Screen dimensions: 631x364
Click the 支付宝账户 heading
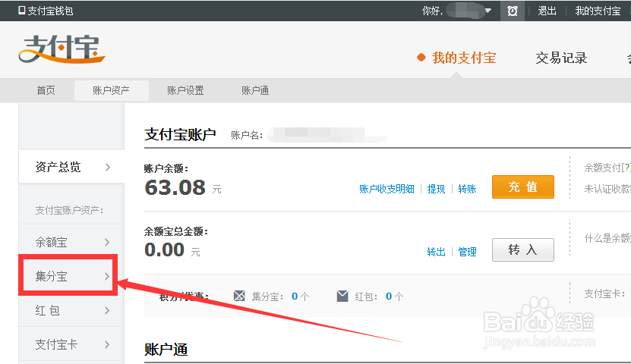point(180,134)
